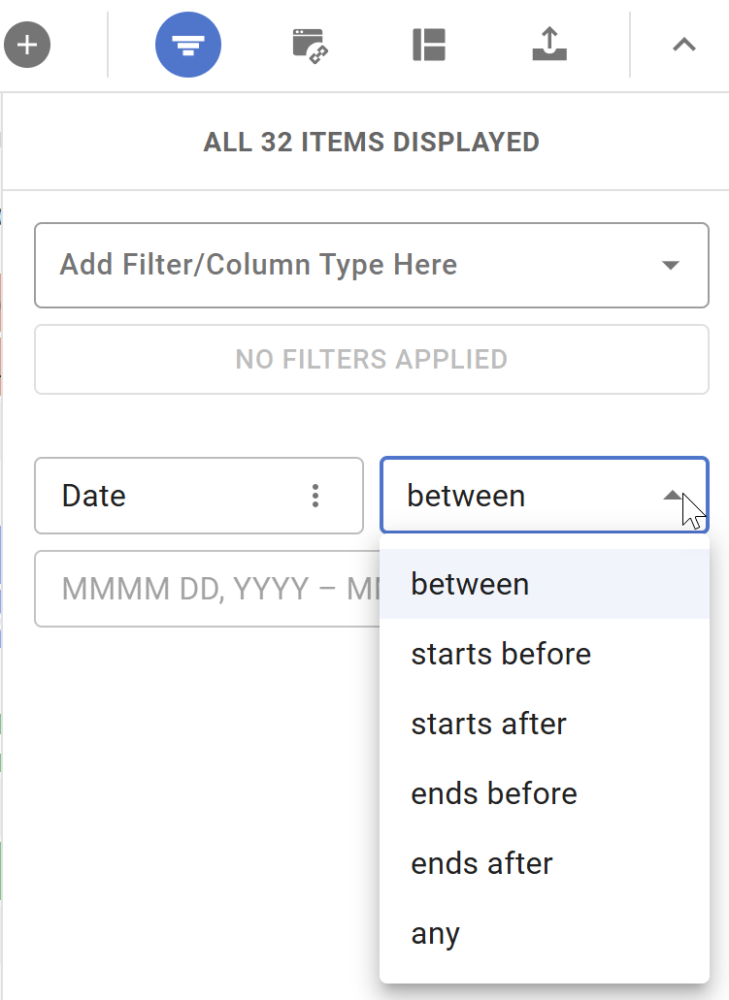Select starts before from the list

tap(501, 654)
